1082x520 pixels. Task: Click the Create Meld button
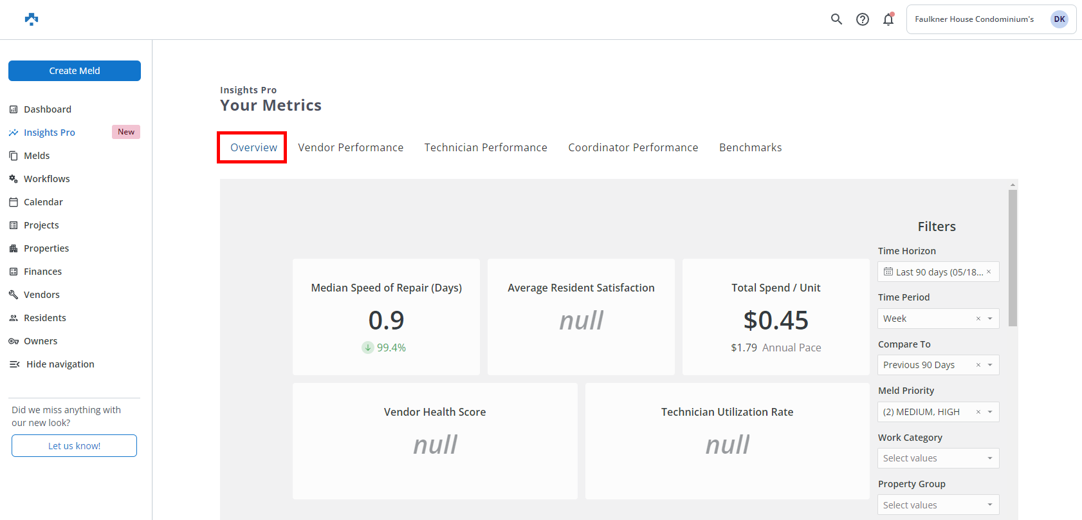tap(75, 71)
